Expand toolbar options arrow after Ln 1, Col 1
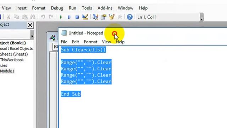227x128 pixels. pos(201,17)
